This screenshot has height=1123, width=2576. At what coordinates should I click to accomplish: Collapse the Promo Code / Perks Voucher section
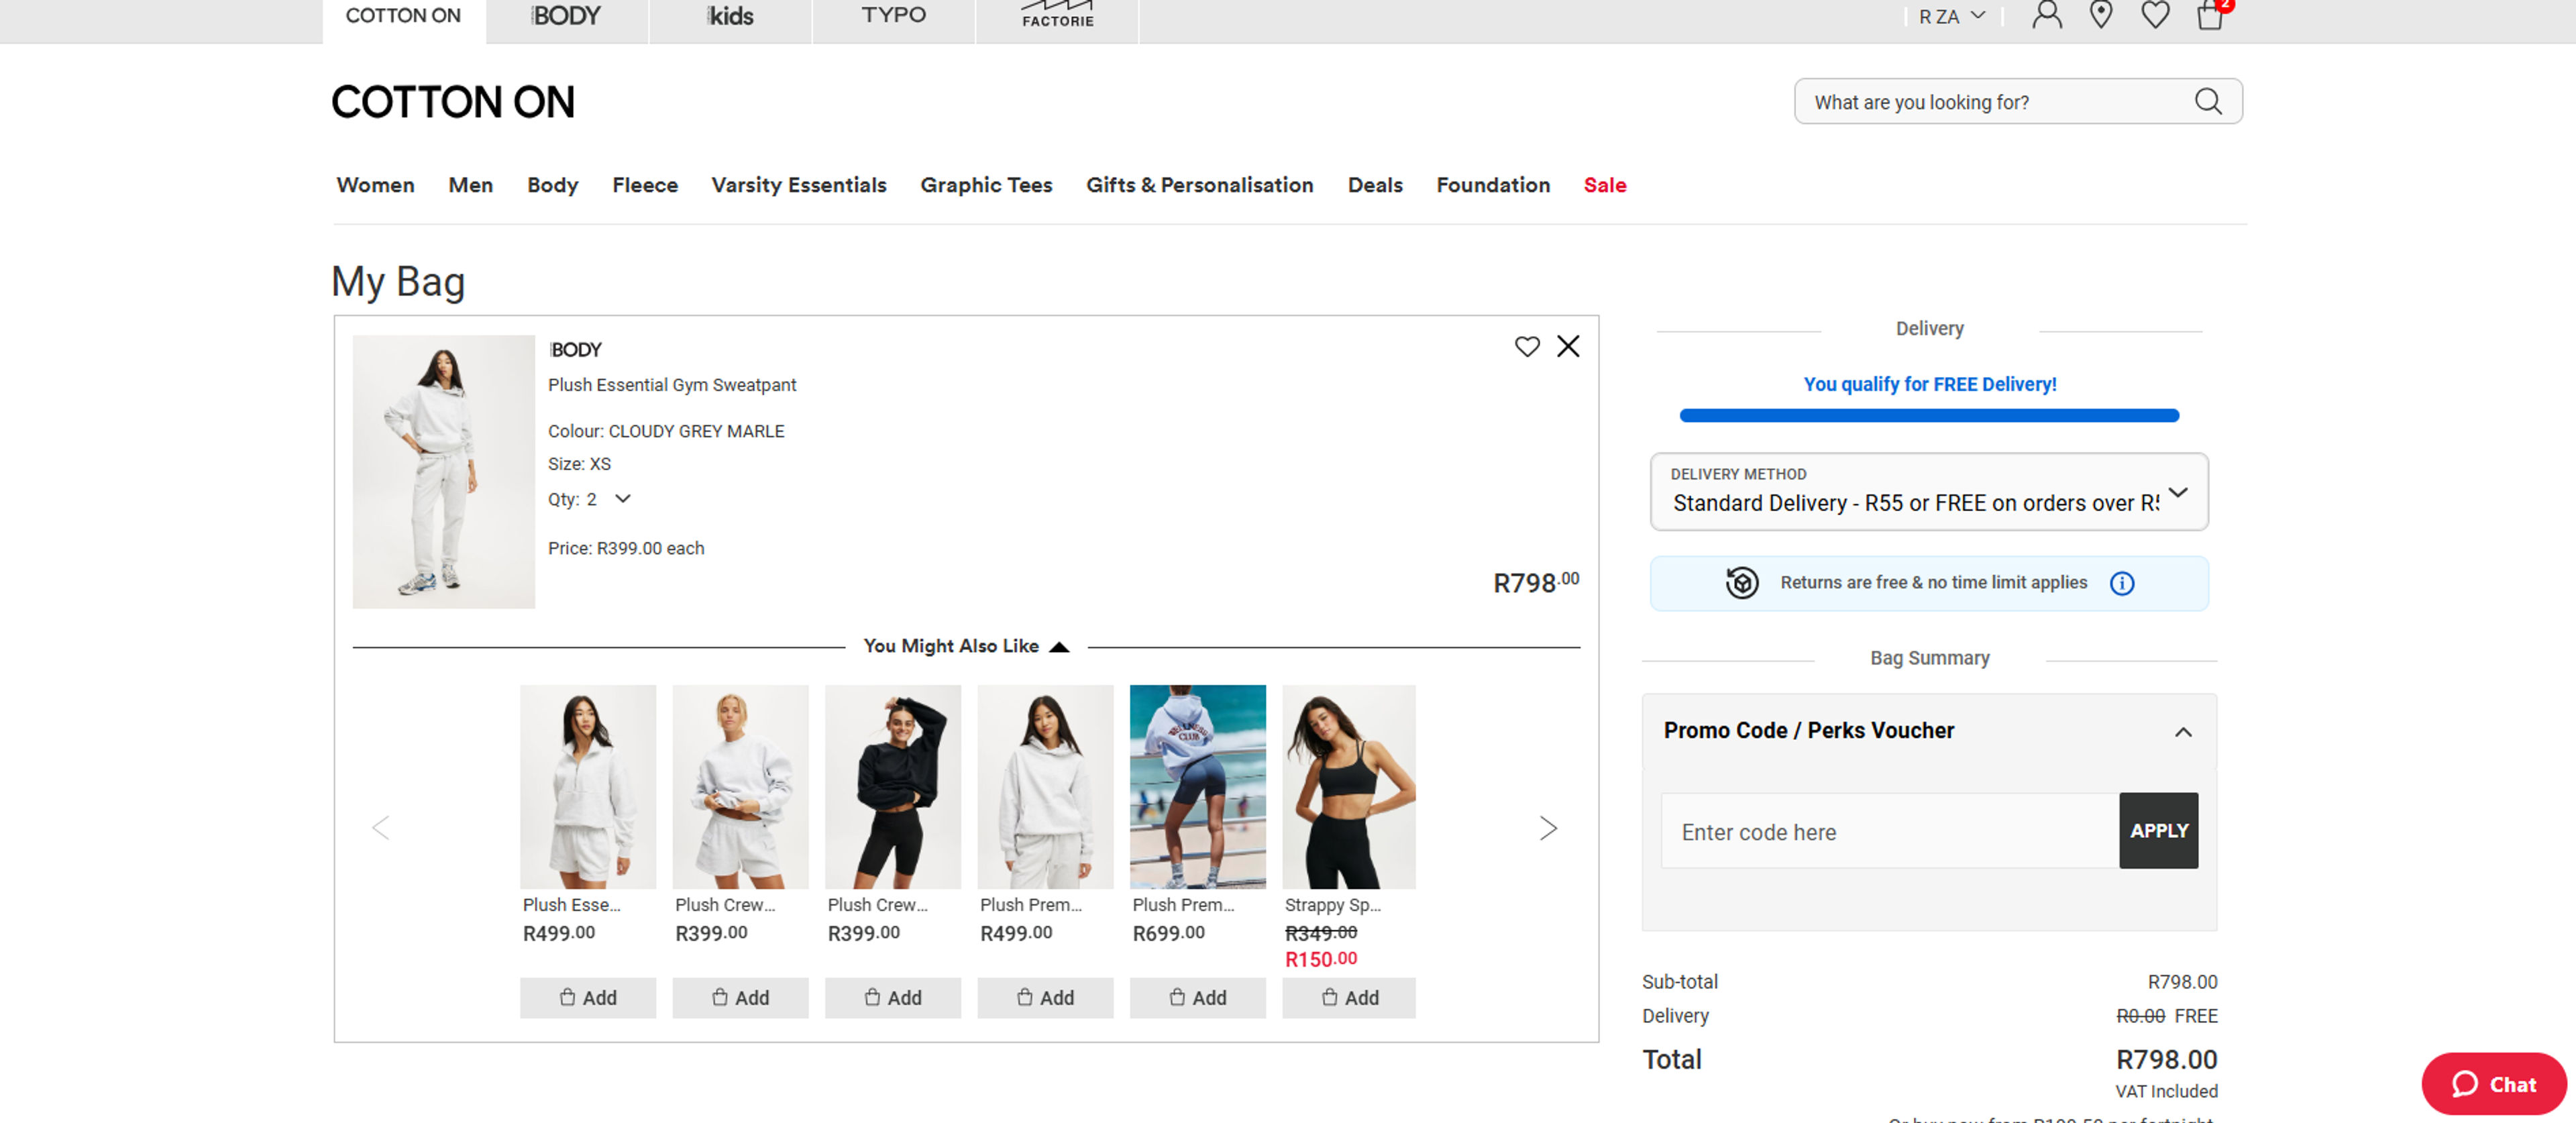2183,732
